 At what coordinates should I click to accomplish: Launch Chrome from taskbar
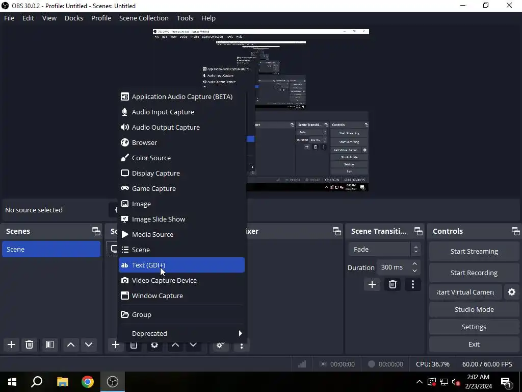click(x=88, y=382)
